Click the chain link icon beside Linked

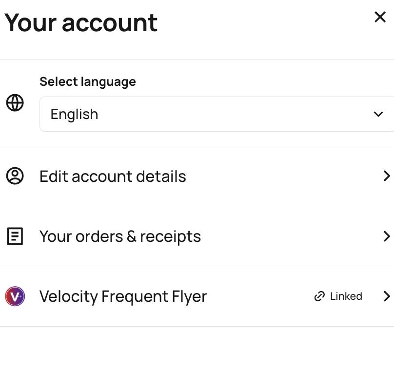(319, 296)
